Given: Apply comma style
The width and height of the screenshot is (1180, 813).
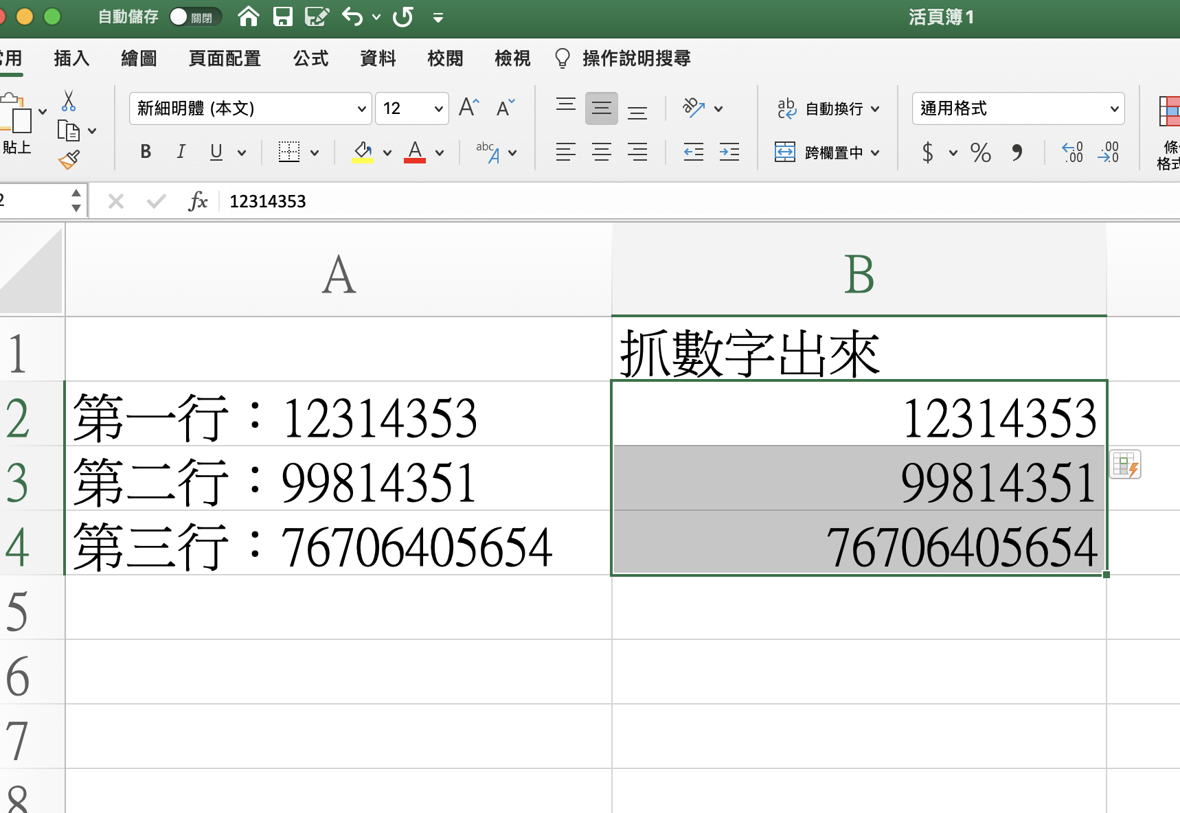Looking at the screenshot, I should point(1017,152).
